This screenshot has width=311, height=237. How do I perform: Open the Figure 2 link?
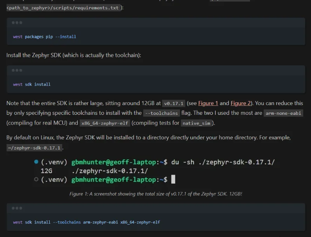pos(241,103)
